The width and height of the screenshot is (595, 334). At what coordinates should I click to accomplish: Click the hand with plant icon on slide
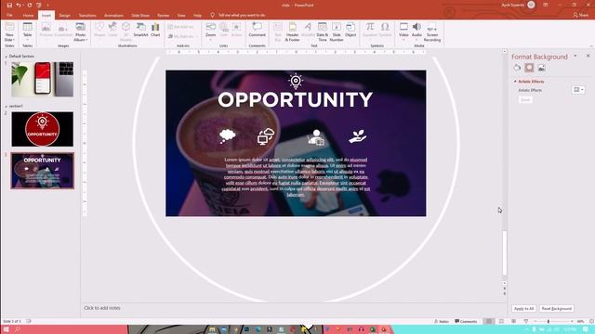[357, 136]
